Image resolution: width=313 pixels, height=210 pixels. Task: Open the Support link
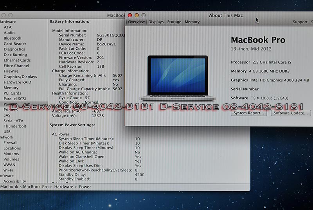click(x=300, y=22)
